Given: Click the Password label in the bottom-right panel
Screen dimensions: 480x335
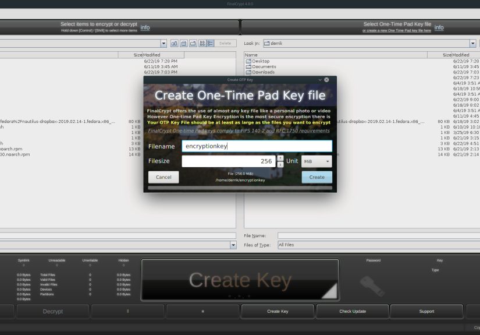Looking at the screenshot, I should [x=374, y=260].
